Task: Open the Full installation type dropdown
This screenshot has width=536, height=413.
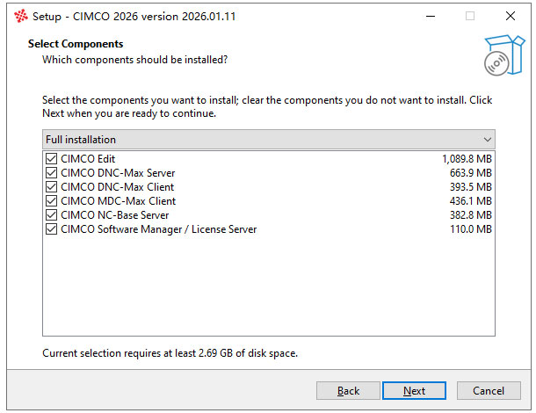Action: click(269, 139)
